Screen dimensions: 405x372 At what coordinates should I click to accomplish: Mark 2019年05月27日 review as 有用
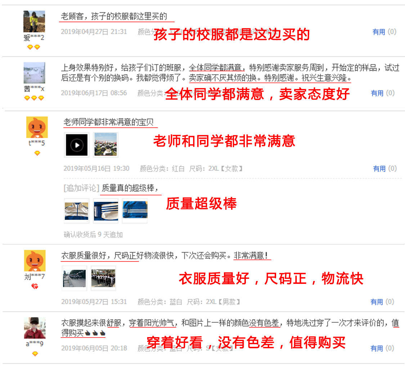[382, 302]
